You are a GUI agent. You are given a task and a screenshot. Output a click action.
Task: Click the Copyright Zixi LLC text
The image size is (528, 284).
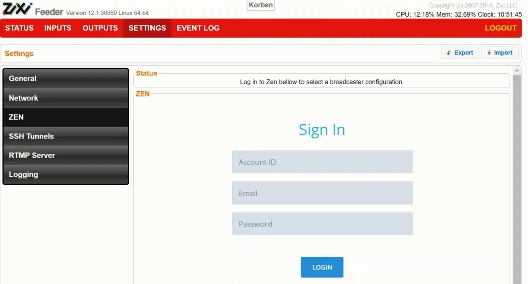[x=474, y=6]
